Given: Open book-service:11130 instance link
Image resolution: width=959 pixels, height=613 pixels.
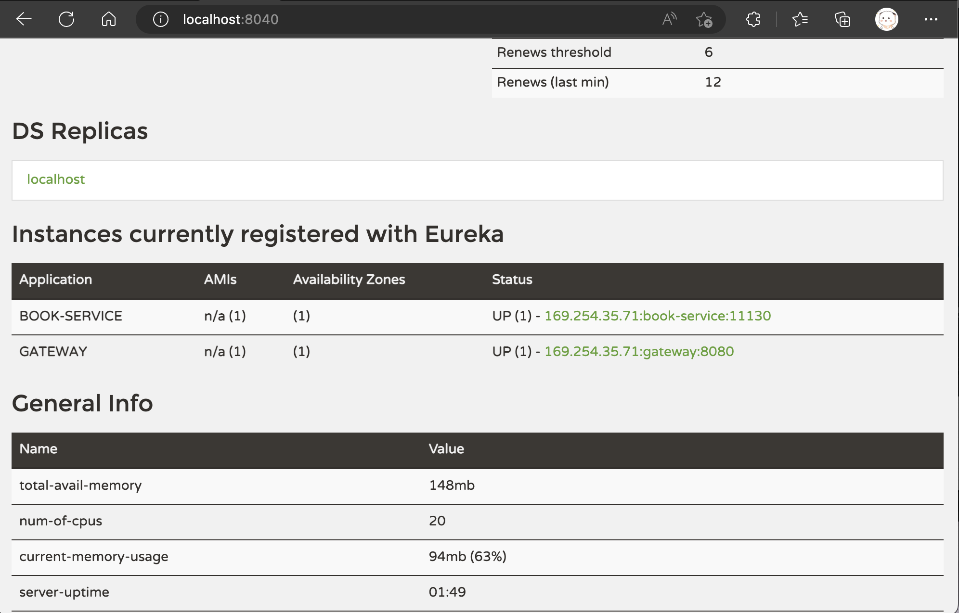Looking at the screenshot, I should (x=658, y=316).
